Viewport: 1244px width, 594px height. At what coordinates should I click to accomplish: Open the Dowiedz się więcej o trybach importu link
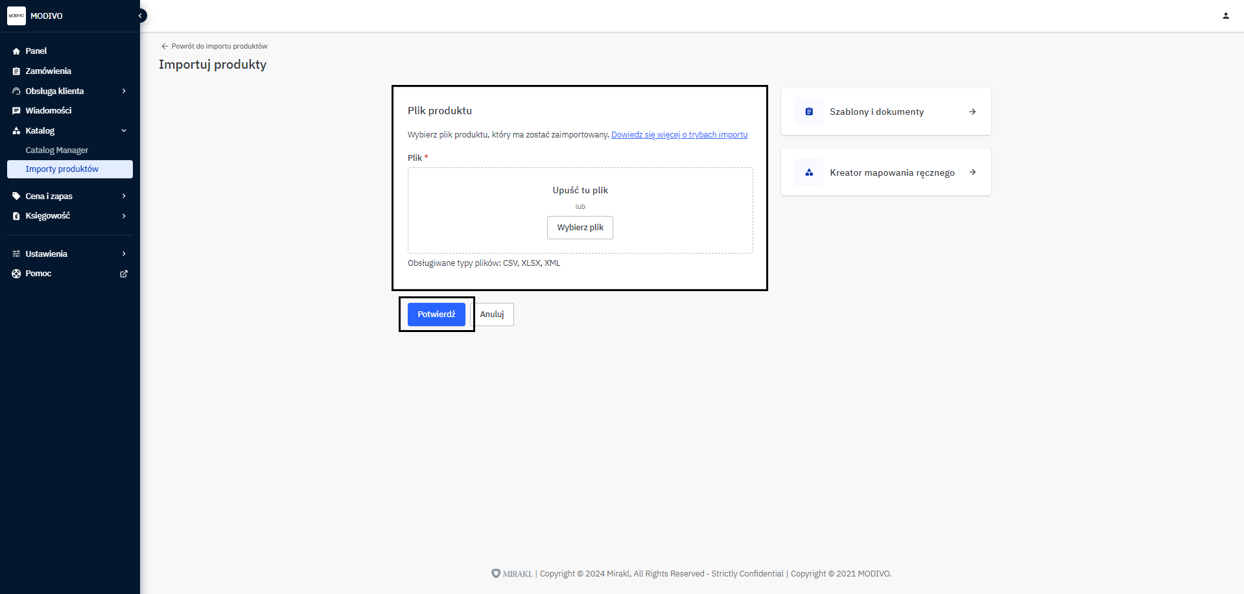(679, 135)
